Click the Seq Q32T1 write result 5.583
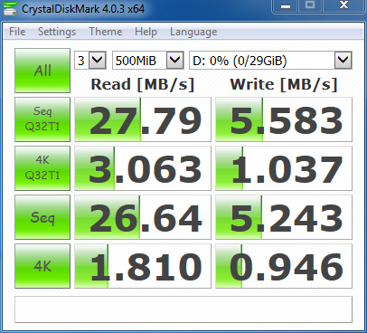The image size is (367, 333). coord(284,119)
